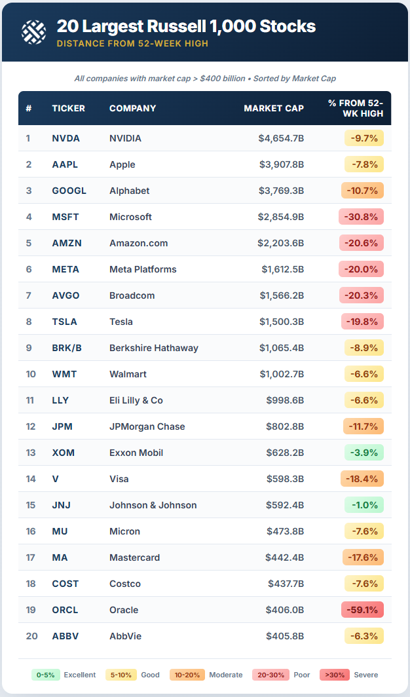
Task: Click the Ticker column header
Action: [x=68, y=108]
